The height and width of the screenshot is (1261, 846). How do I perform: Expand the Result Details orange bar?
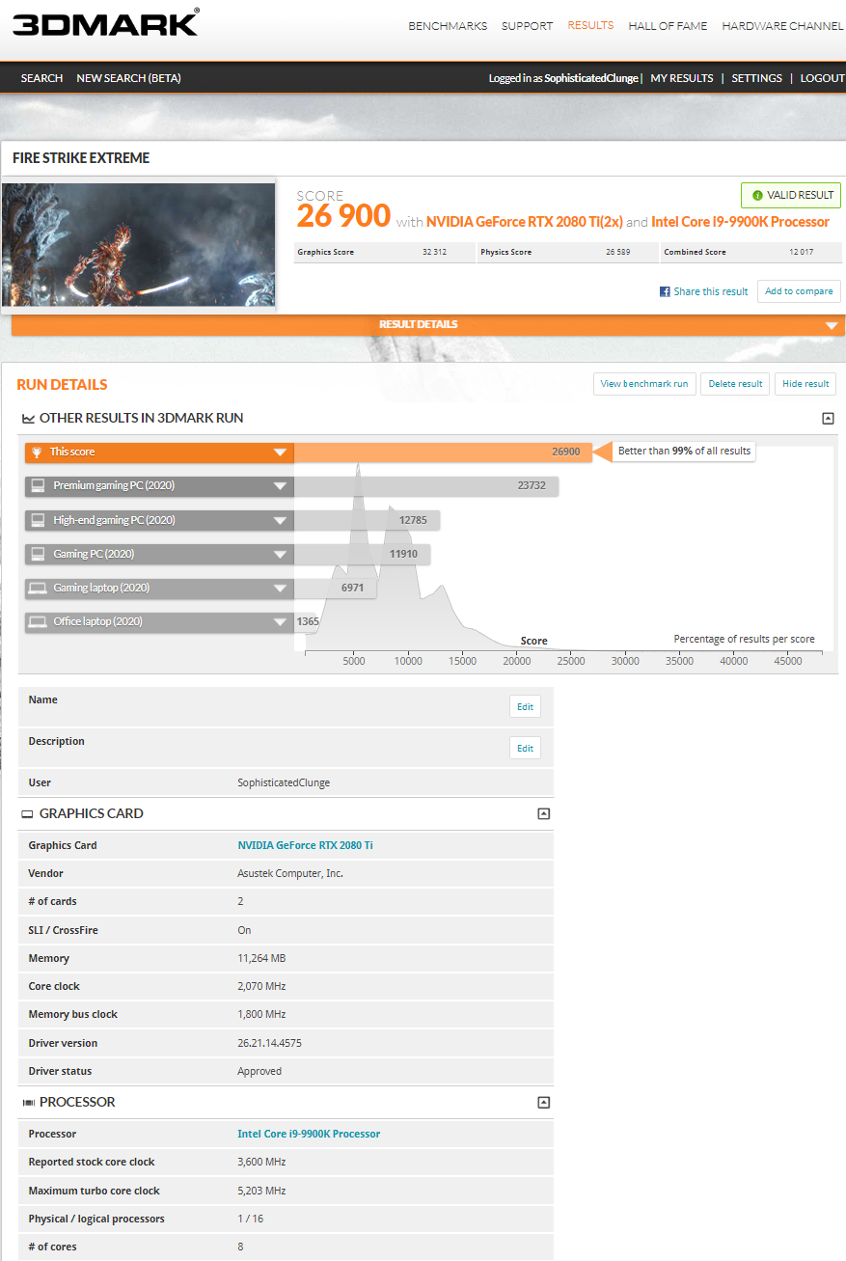click(x=831, y=325)
